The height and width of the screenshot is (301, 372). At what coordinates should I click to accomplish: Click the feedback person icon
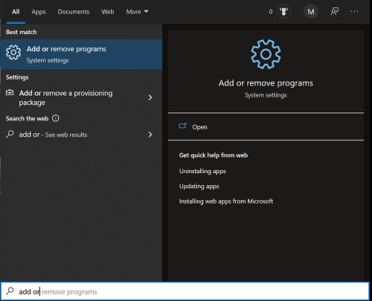pyautogui.click(x=335, y=11)
